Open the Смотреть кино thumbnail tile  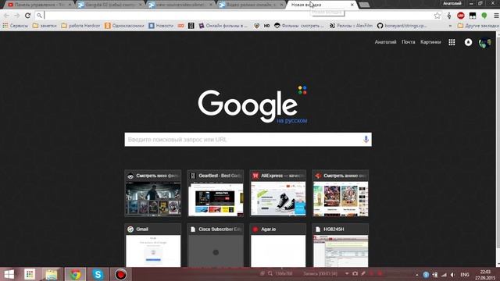153,194
